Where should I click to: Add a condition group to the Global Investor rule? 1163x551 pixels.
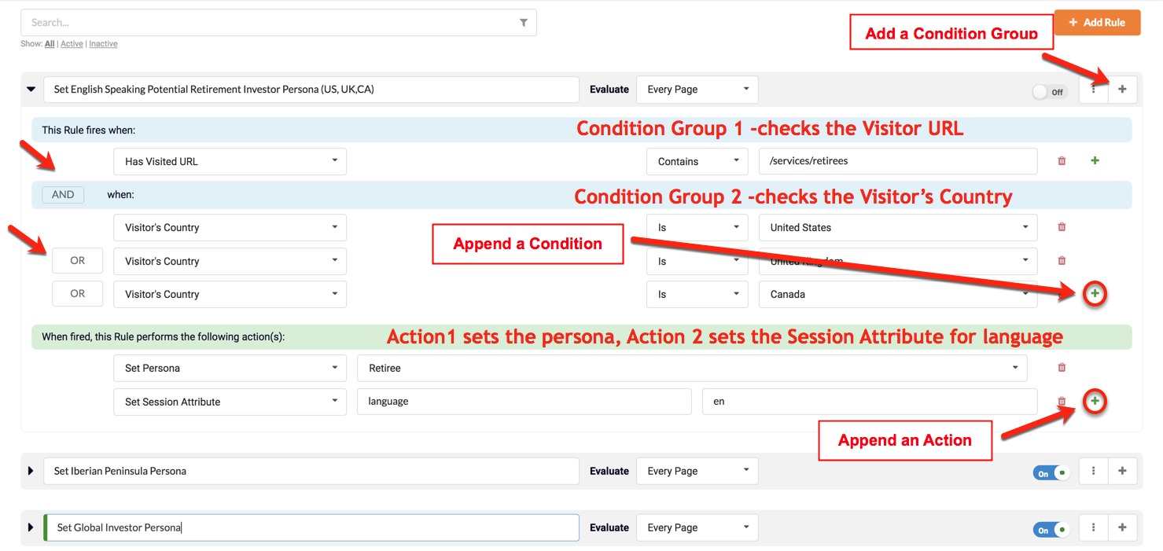(x=1122, y=528)
